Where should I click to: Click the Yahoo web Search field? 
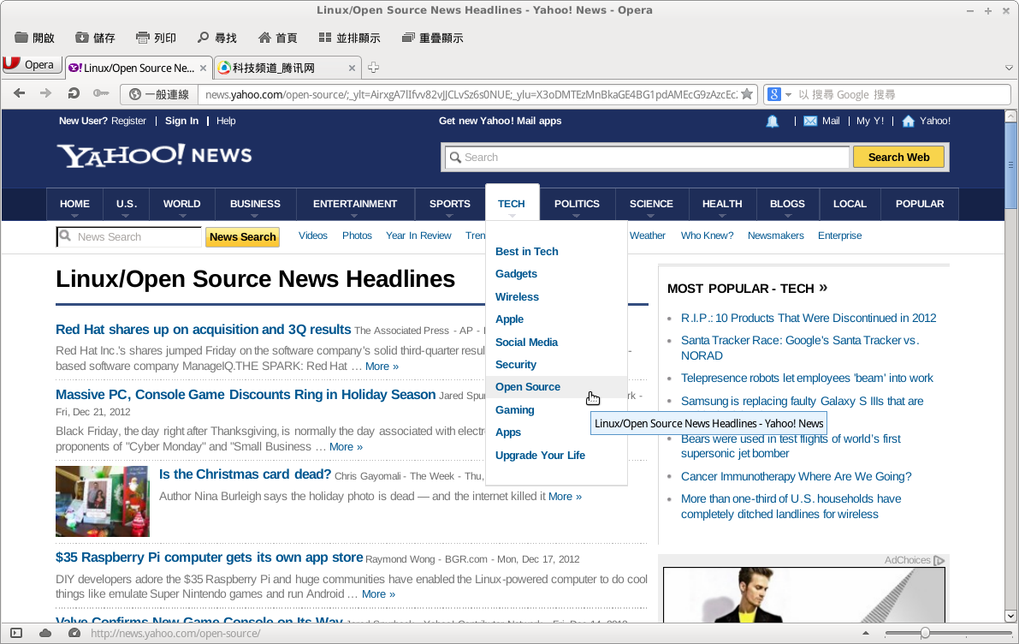point(647,158)
